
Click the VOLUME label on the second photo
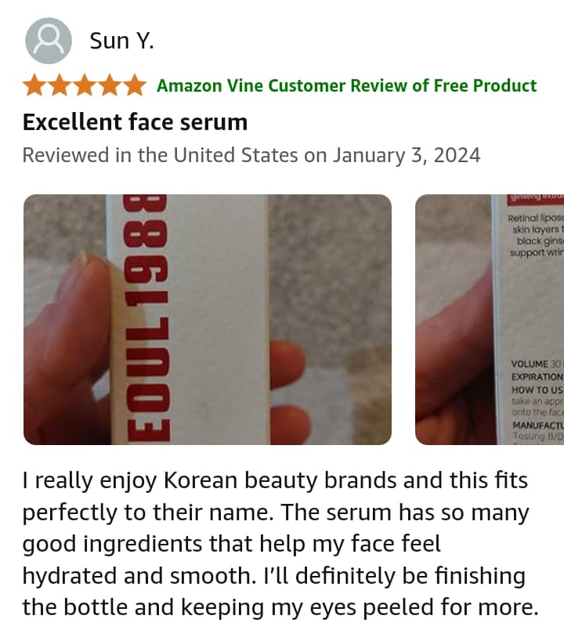529,364
